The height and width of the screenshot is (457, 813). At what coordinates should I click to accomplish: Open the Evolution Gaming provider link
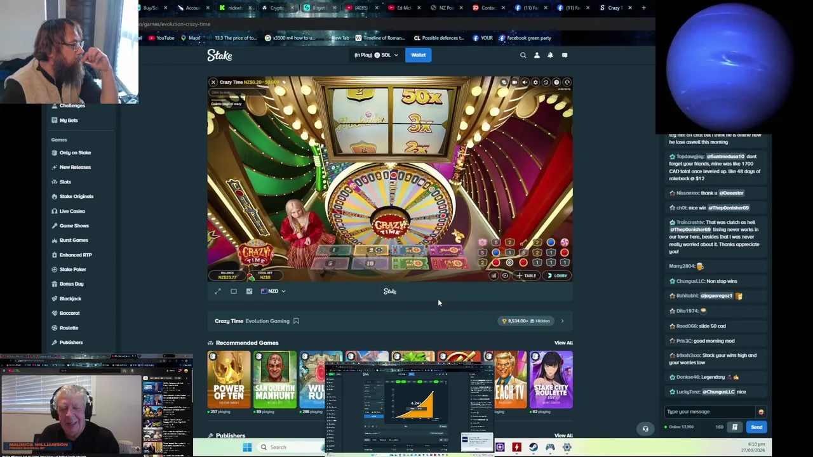tap(267, 321)
